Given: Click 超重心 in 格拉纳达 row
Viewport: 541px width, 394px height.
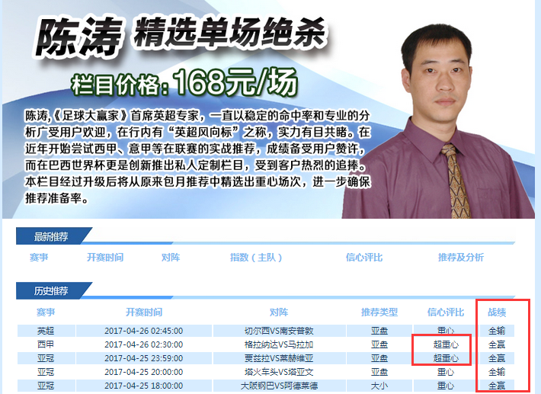Looking at the screenshot, I should [x=446, y=344].
